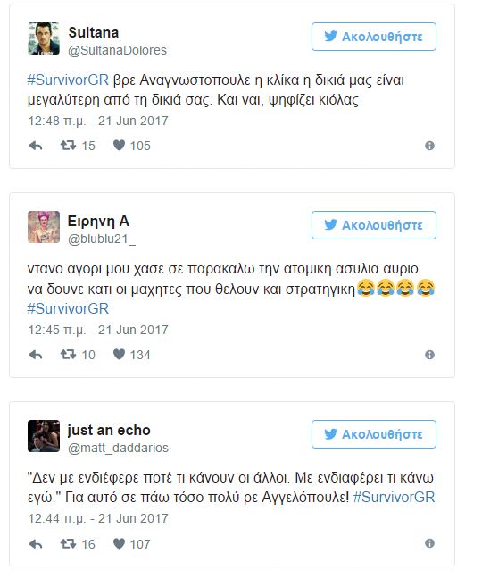This screenshot has width=482, height=579.
Task: Retweet the tweet with 16 retweets
Action: click(x=68, y=543)
